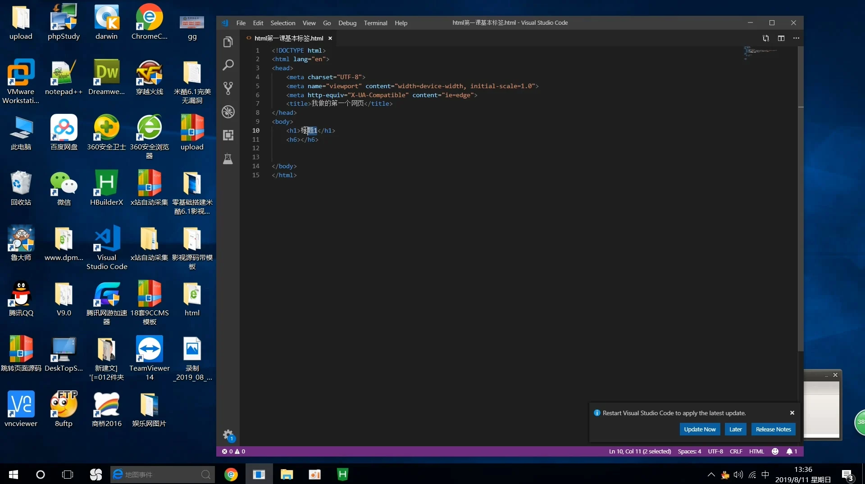Click the editor minimap
This screenshot has width=865, height=484.
tap(761, 53)
